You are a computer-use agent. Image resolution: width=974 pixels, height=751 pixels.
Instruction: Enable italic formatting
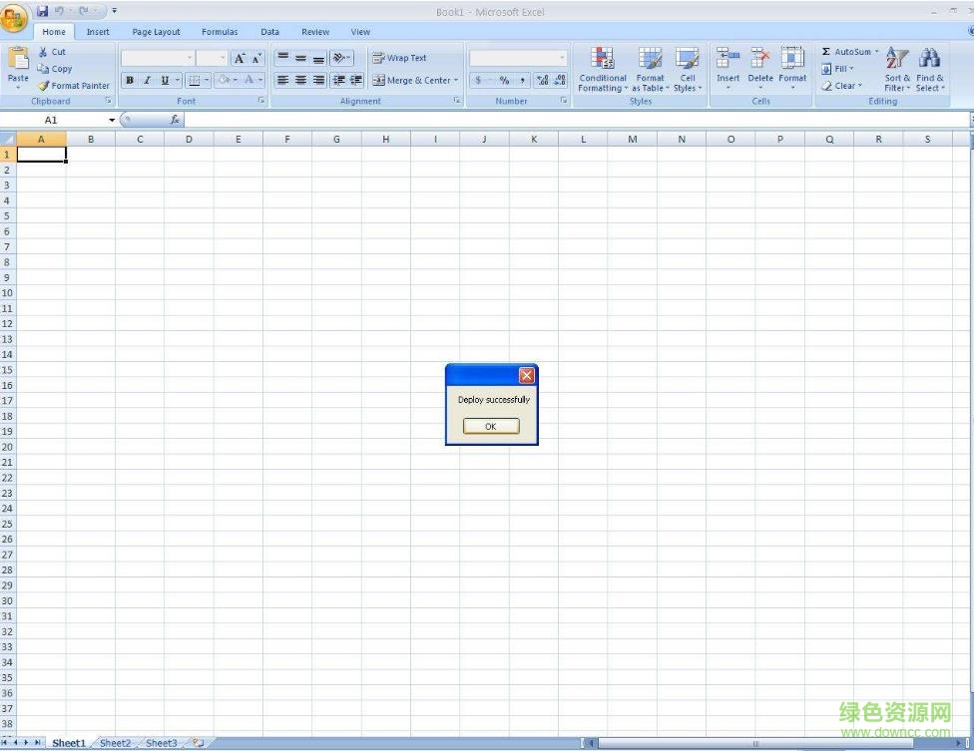pos(147,80)
